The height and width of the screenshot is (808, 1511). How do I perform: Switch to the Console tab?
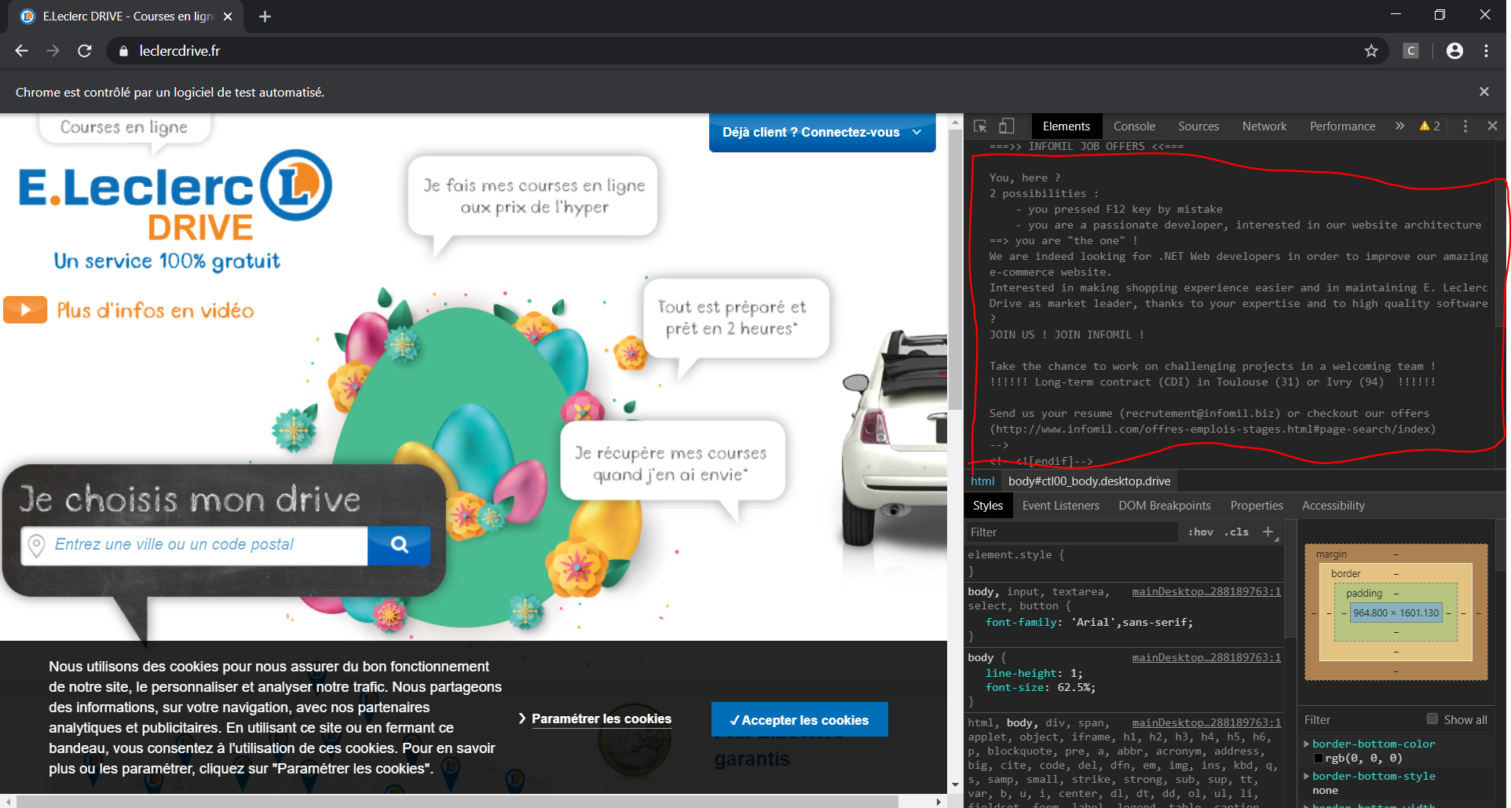point(1134,126)
